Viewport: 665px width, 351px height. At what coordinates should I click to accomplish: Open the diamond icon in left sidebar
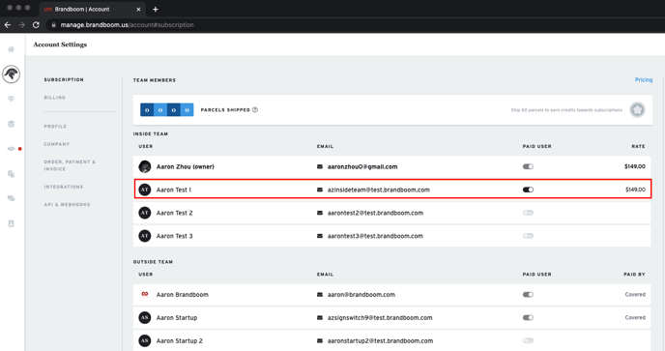11,99
